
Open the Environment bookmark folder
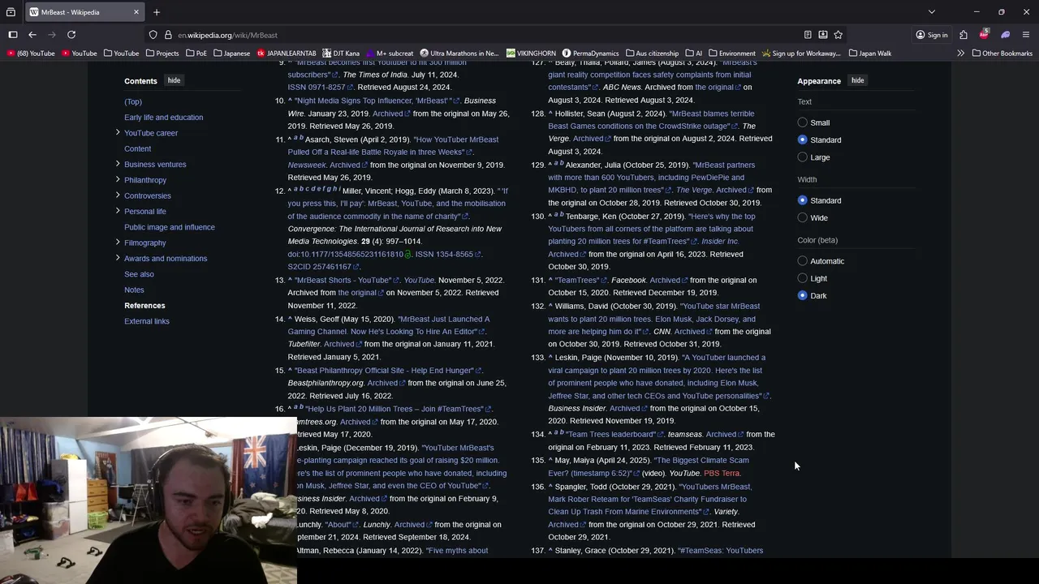(x=732, y=54)
